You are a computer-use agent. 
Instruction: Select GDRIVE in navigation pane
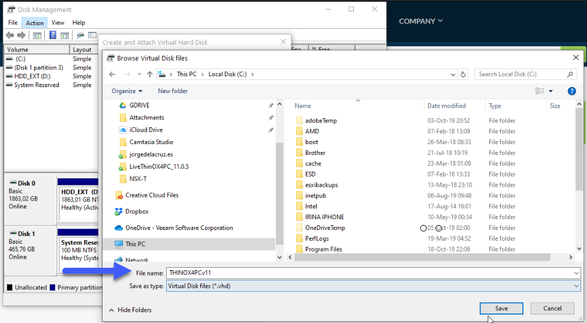tap(139, 105)
